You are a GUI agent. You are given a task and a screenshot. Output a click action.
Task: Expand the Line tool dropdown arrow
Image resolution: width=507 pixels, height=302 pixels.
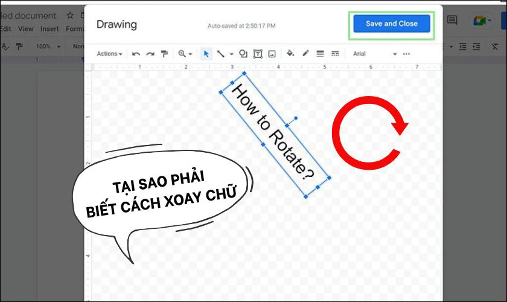click(x=232, y=54)
